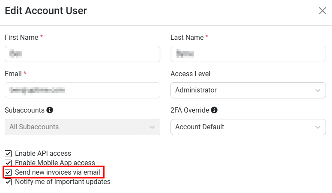332x193 pixels.
Task: Uncheck Send new invoices via email
Action: coord(8,172)
